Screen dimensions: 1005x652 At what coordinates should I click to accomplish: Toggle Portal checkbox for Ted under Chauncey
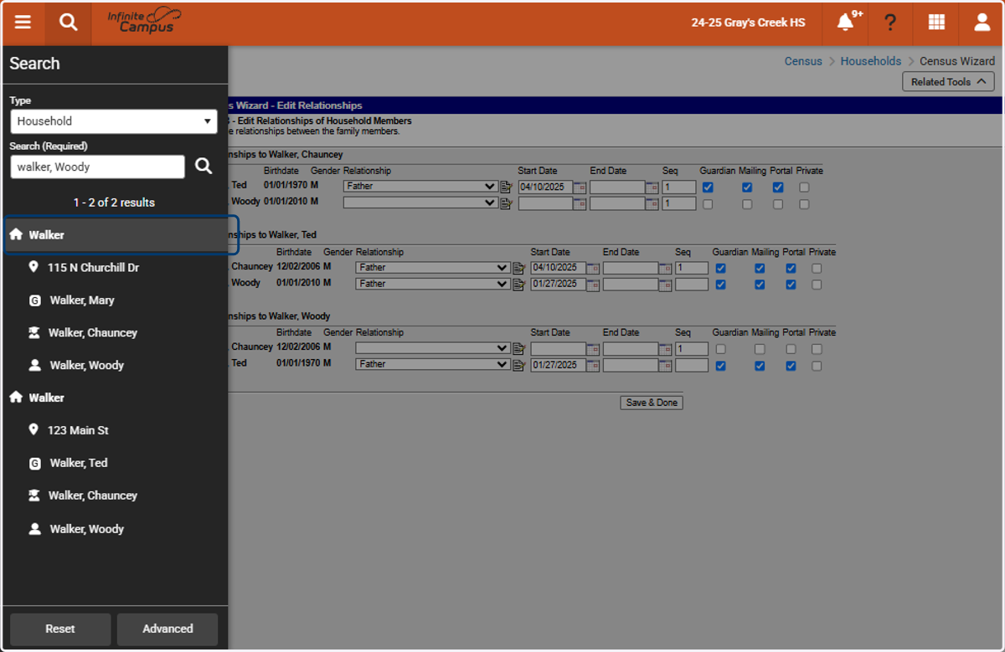(x=778, y=187)
